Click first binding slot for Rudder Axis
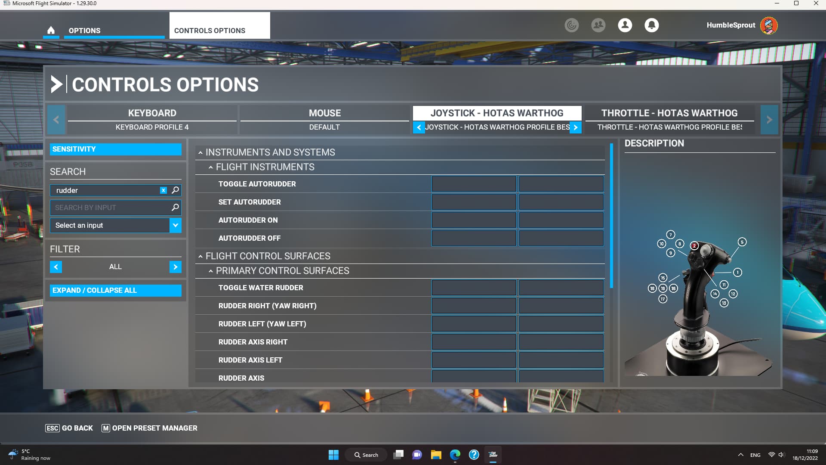Screen dimensions: 826x465 474,376
